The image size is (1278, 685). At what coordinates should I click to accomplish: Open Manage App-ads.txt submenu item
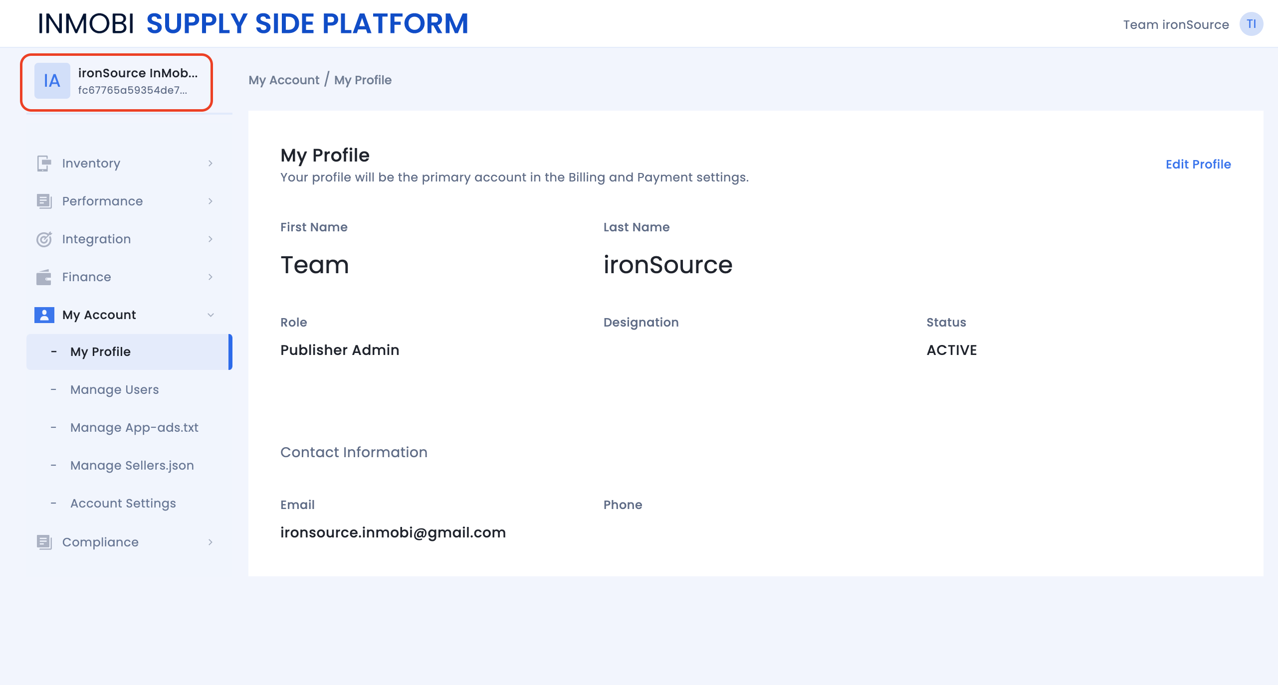coord(134,428)
